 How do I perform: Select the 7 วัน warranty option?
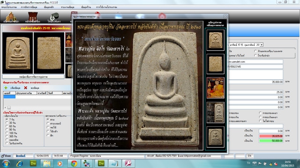point(7,119)
